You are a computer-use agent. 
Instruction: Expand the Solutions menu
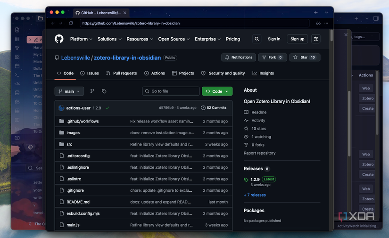(109, 39)
